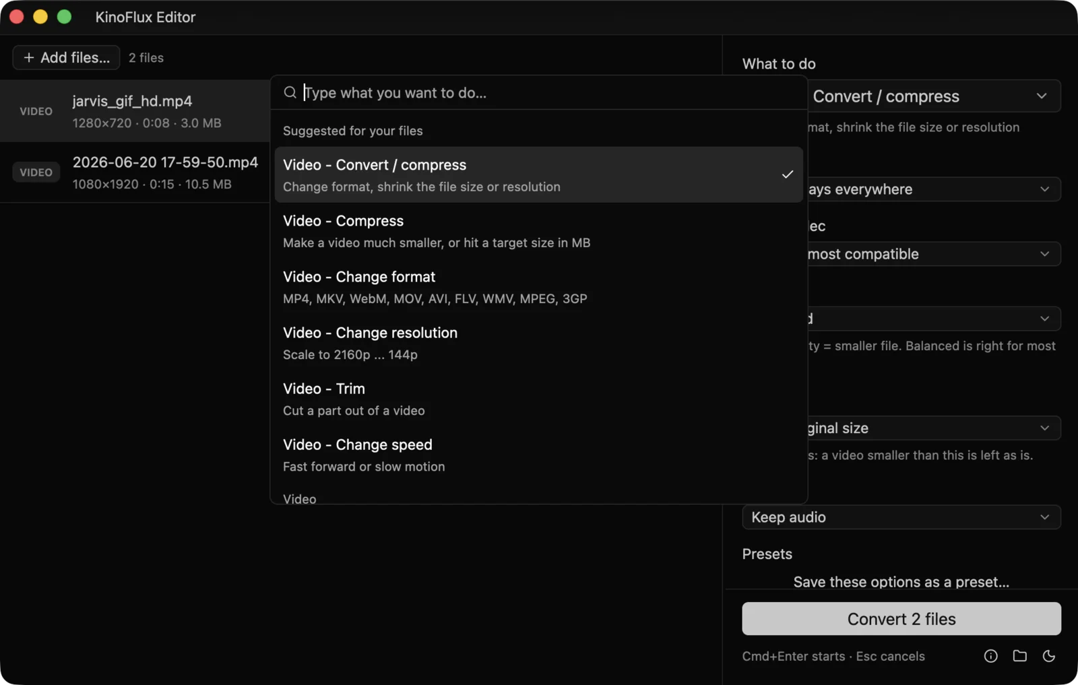
Task: Open the Keep audio dropdown
Action: [x=901, y=517]
